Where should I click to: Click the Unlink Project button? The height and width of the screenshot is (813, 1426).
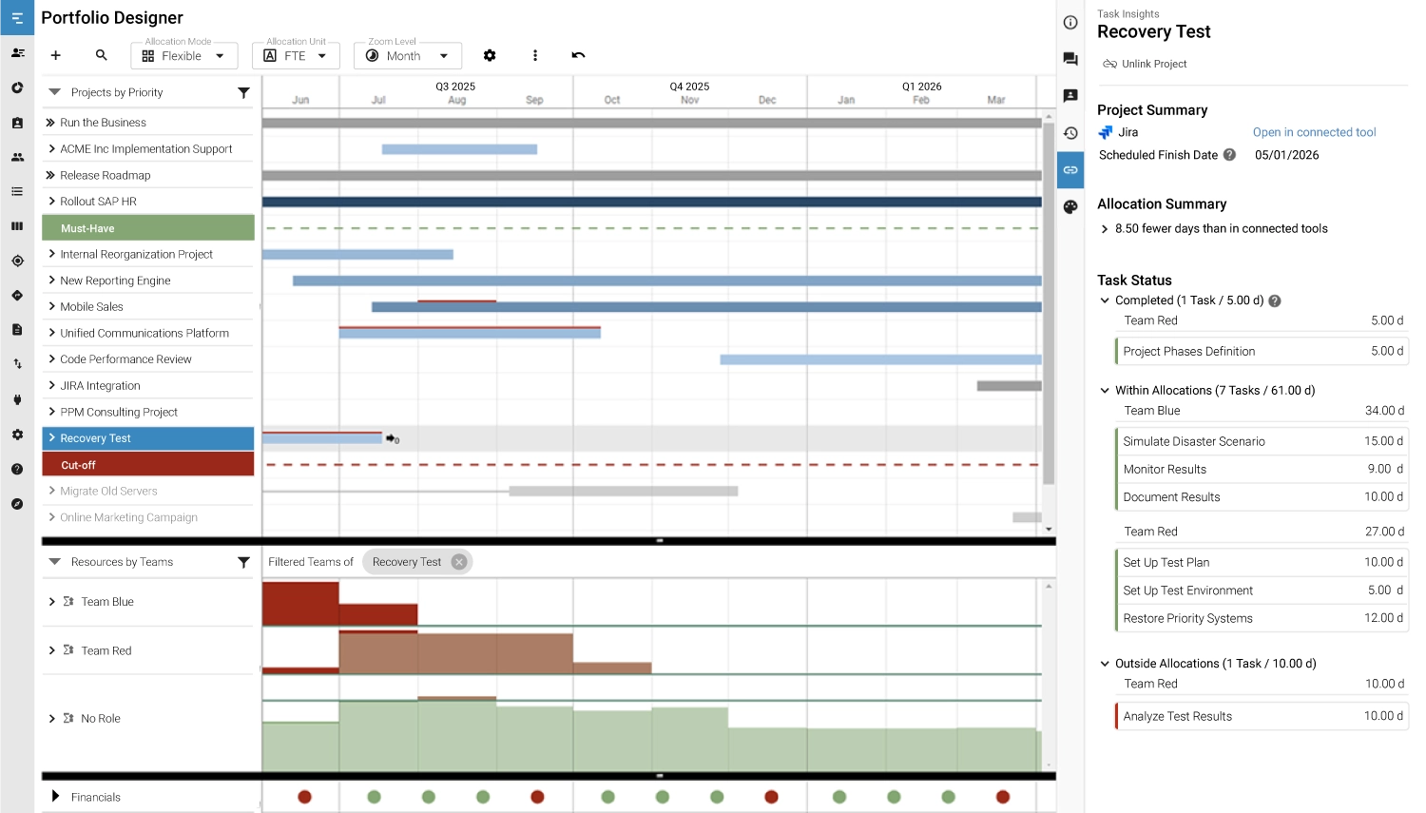tap(1145, 64)
